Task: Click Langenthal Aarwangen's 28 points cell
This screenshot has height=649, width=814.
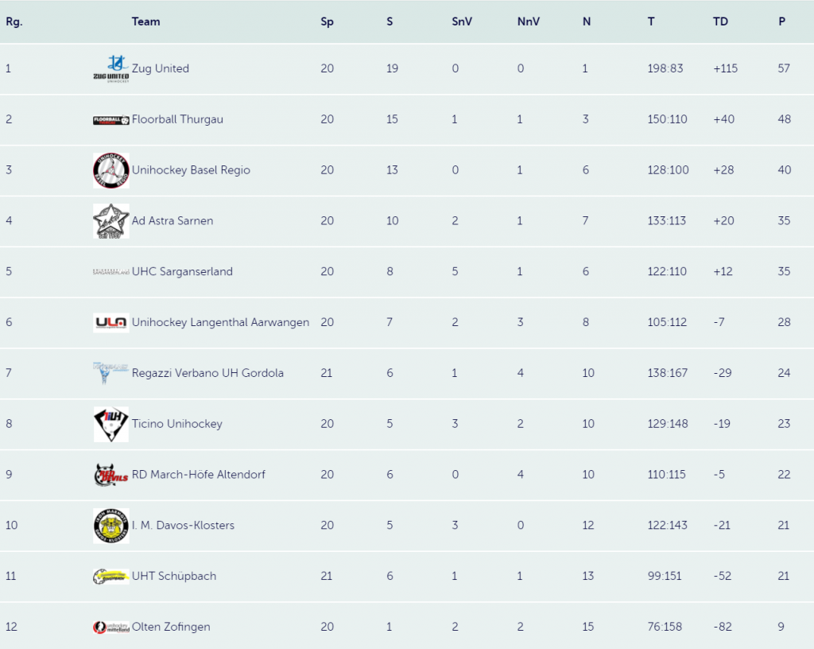Action: pyautogui.click(x=784, y=322)
